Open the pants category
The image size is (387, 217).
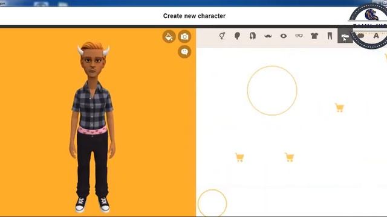click(330, 36)
